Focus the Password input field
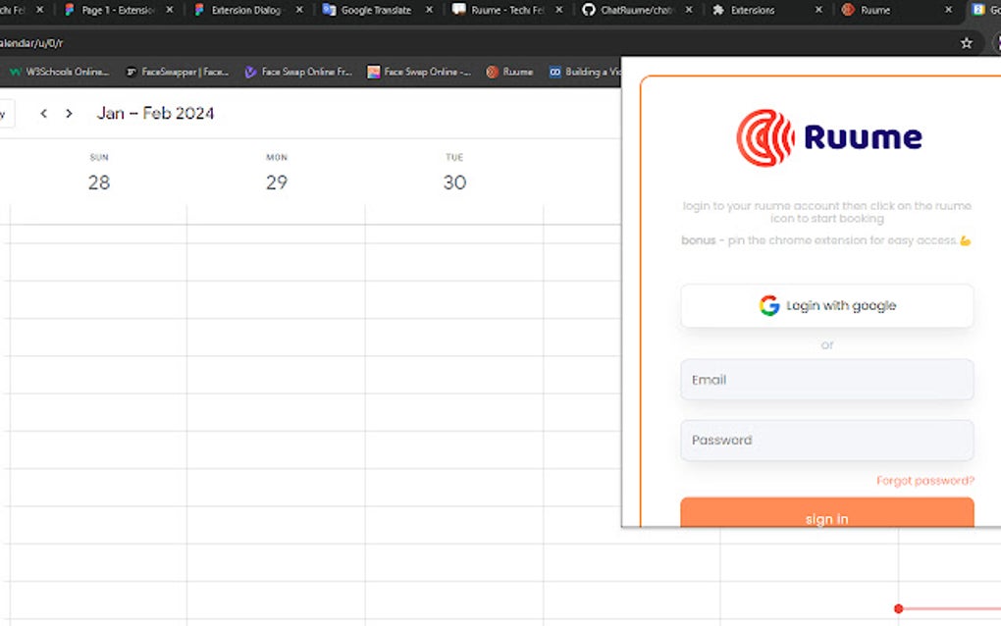This screenshot has width=1001, height=626. [826, 441]
